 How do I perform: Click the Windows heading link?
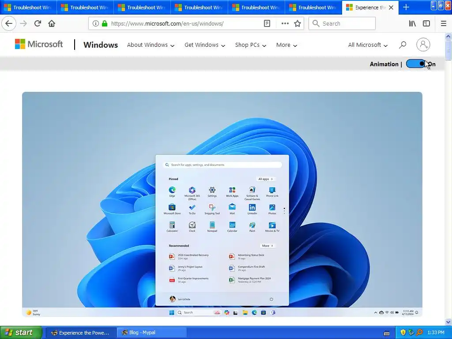pyautogui.click(x=101, y=45)
